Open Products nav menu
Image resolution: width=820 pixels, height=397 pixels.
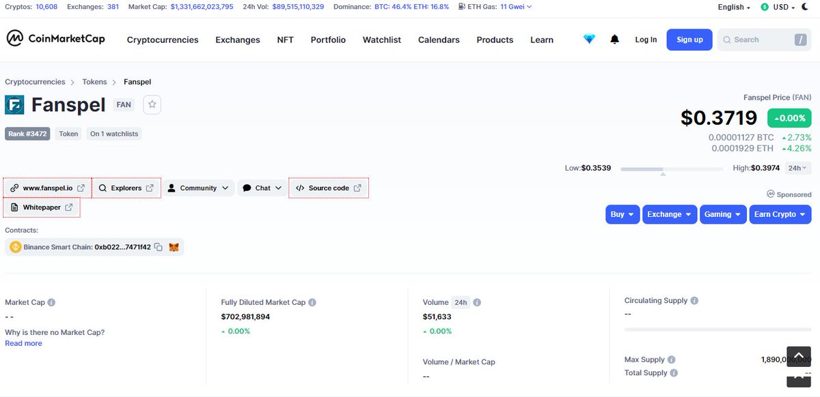[x=495, y=40]
